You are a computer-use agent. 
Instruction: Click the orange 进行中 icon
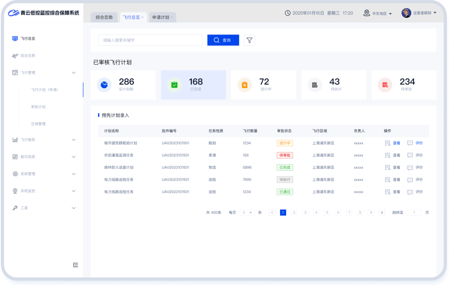point(245,85)
